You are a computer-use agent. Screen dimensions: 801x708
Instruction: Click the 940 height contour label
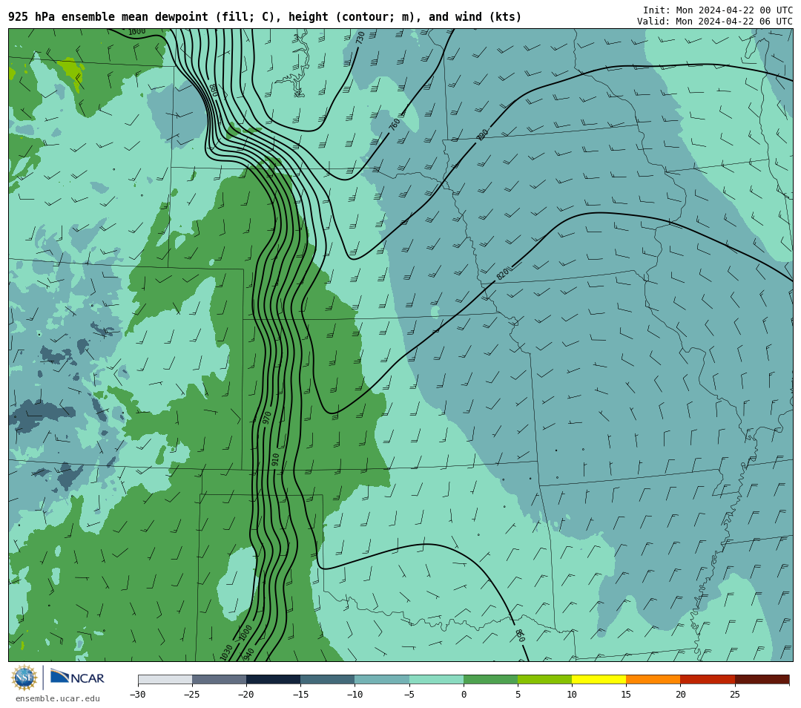(248, 654)
